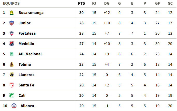The image size is (177, 111).
Task: Click the Cali team crest icon
Action: coord(11,95)
